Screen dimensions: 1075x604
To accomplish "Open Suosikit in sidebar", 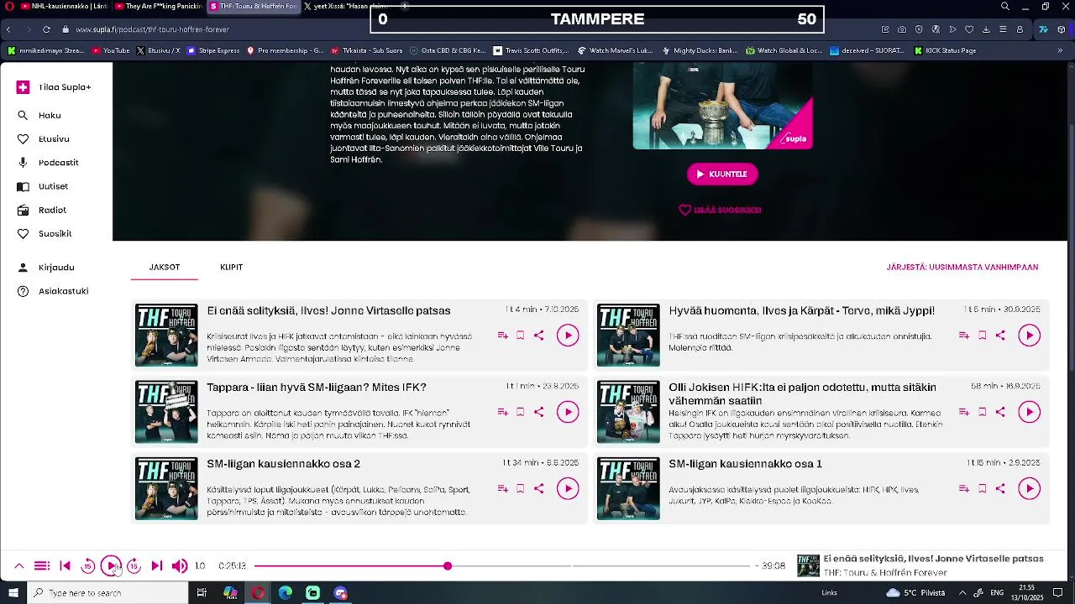I will click(45, 233).
